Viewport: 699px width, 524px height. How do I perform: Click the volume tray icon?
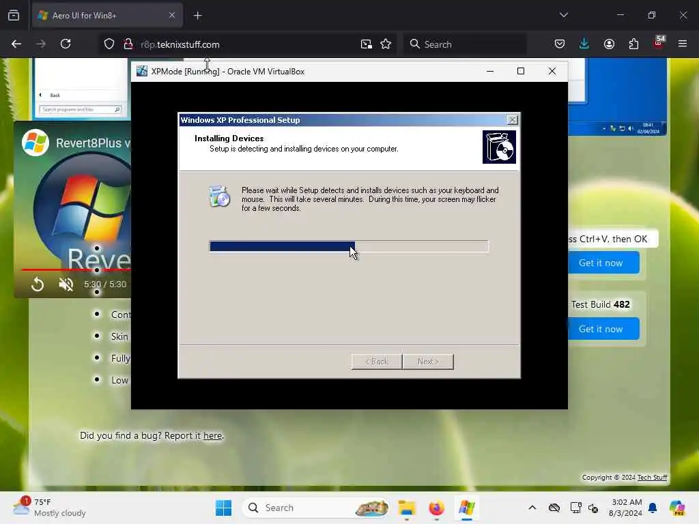click(593, 508)
